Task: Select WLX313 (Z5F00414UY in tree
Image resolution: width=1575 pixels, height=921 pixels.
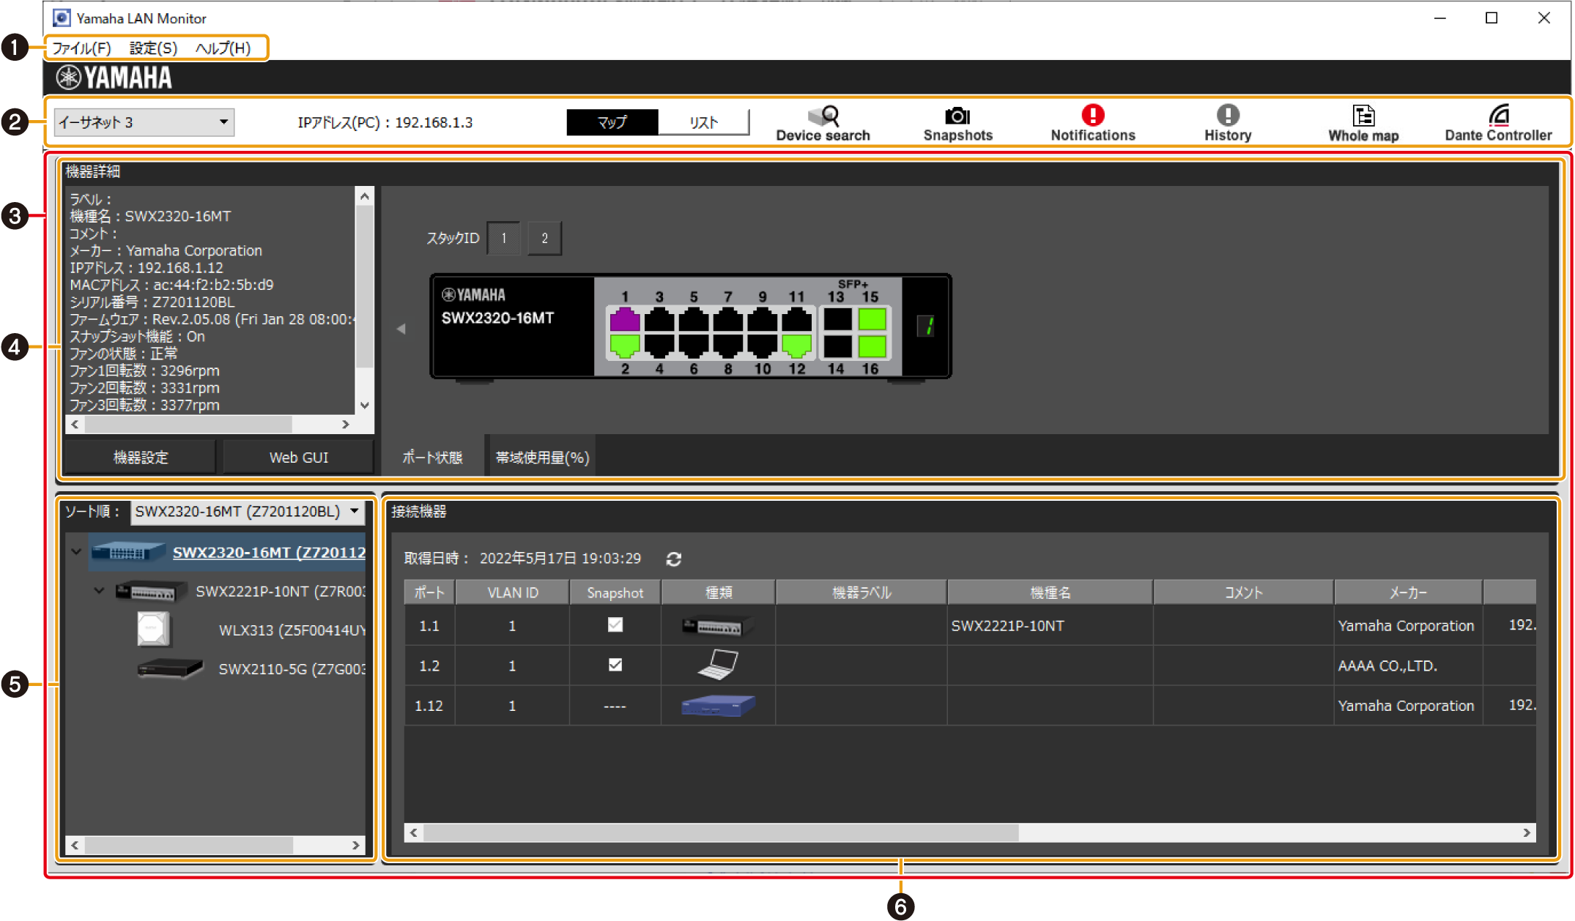Action: (292, 630)
